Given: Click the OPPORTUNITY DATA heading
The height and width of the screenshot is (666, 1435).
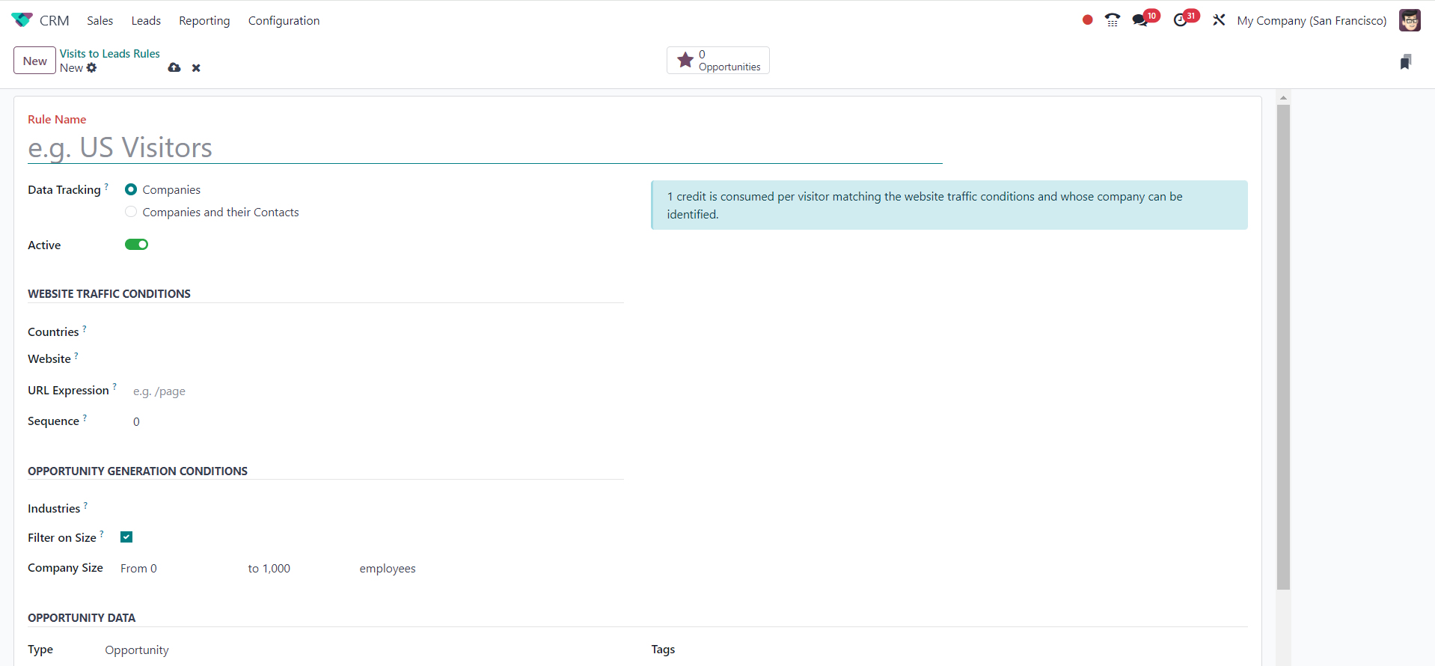Looking at the screenshot, I should click(x=82, y=618).
